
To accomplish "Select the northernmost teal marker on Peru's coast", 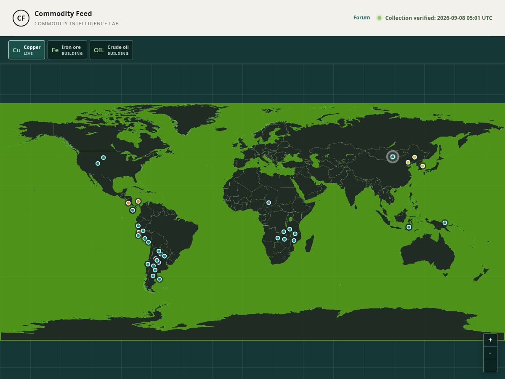I will [138, 226].
